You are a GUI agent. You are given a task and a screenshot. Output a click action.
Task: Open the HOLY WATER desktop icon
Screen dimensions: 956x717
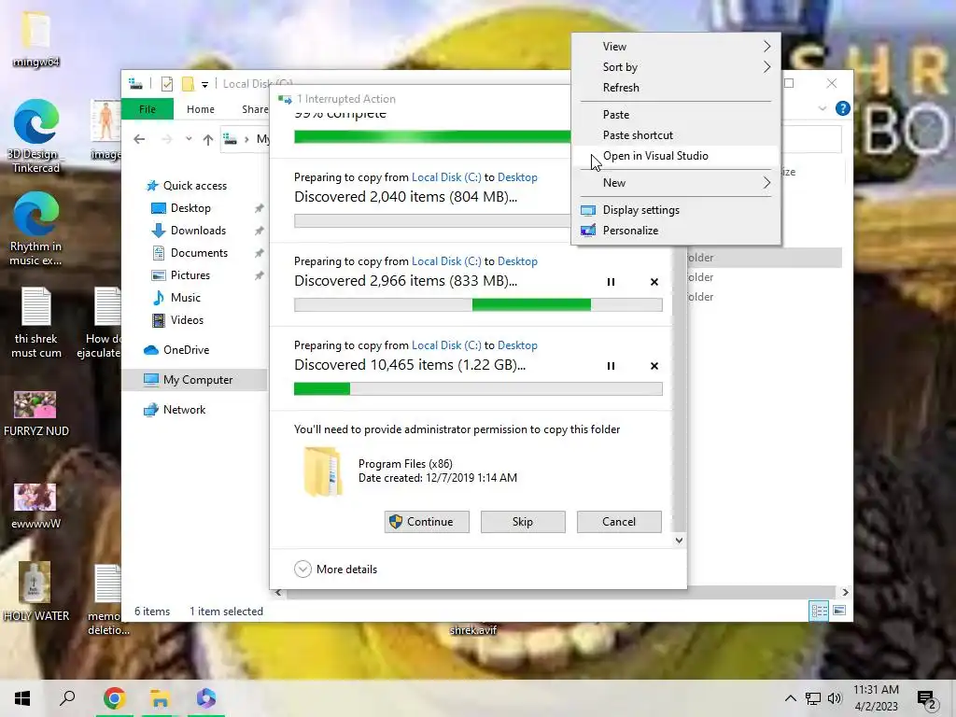(x=36, y=591)
